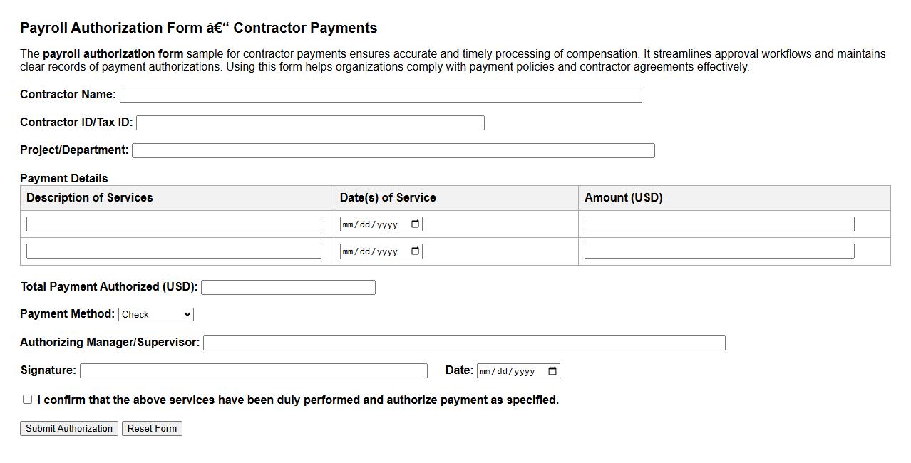911x463 pixels.
Task: Select the second Amount (USD) field
Action: coord(719,251)
